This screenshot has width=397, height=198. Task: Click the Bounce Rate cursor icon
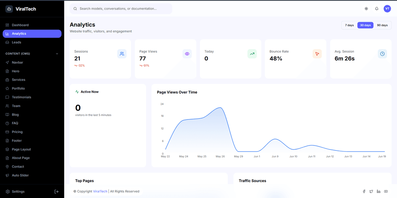point(317,54)
